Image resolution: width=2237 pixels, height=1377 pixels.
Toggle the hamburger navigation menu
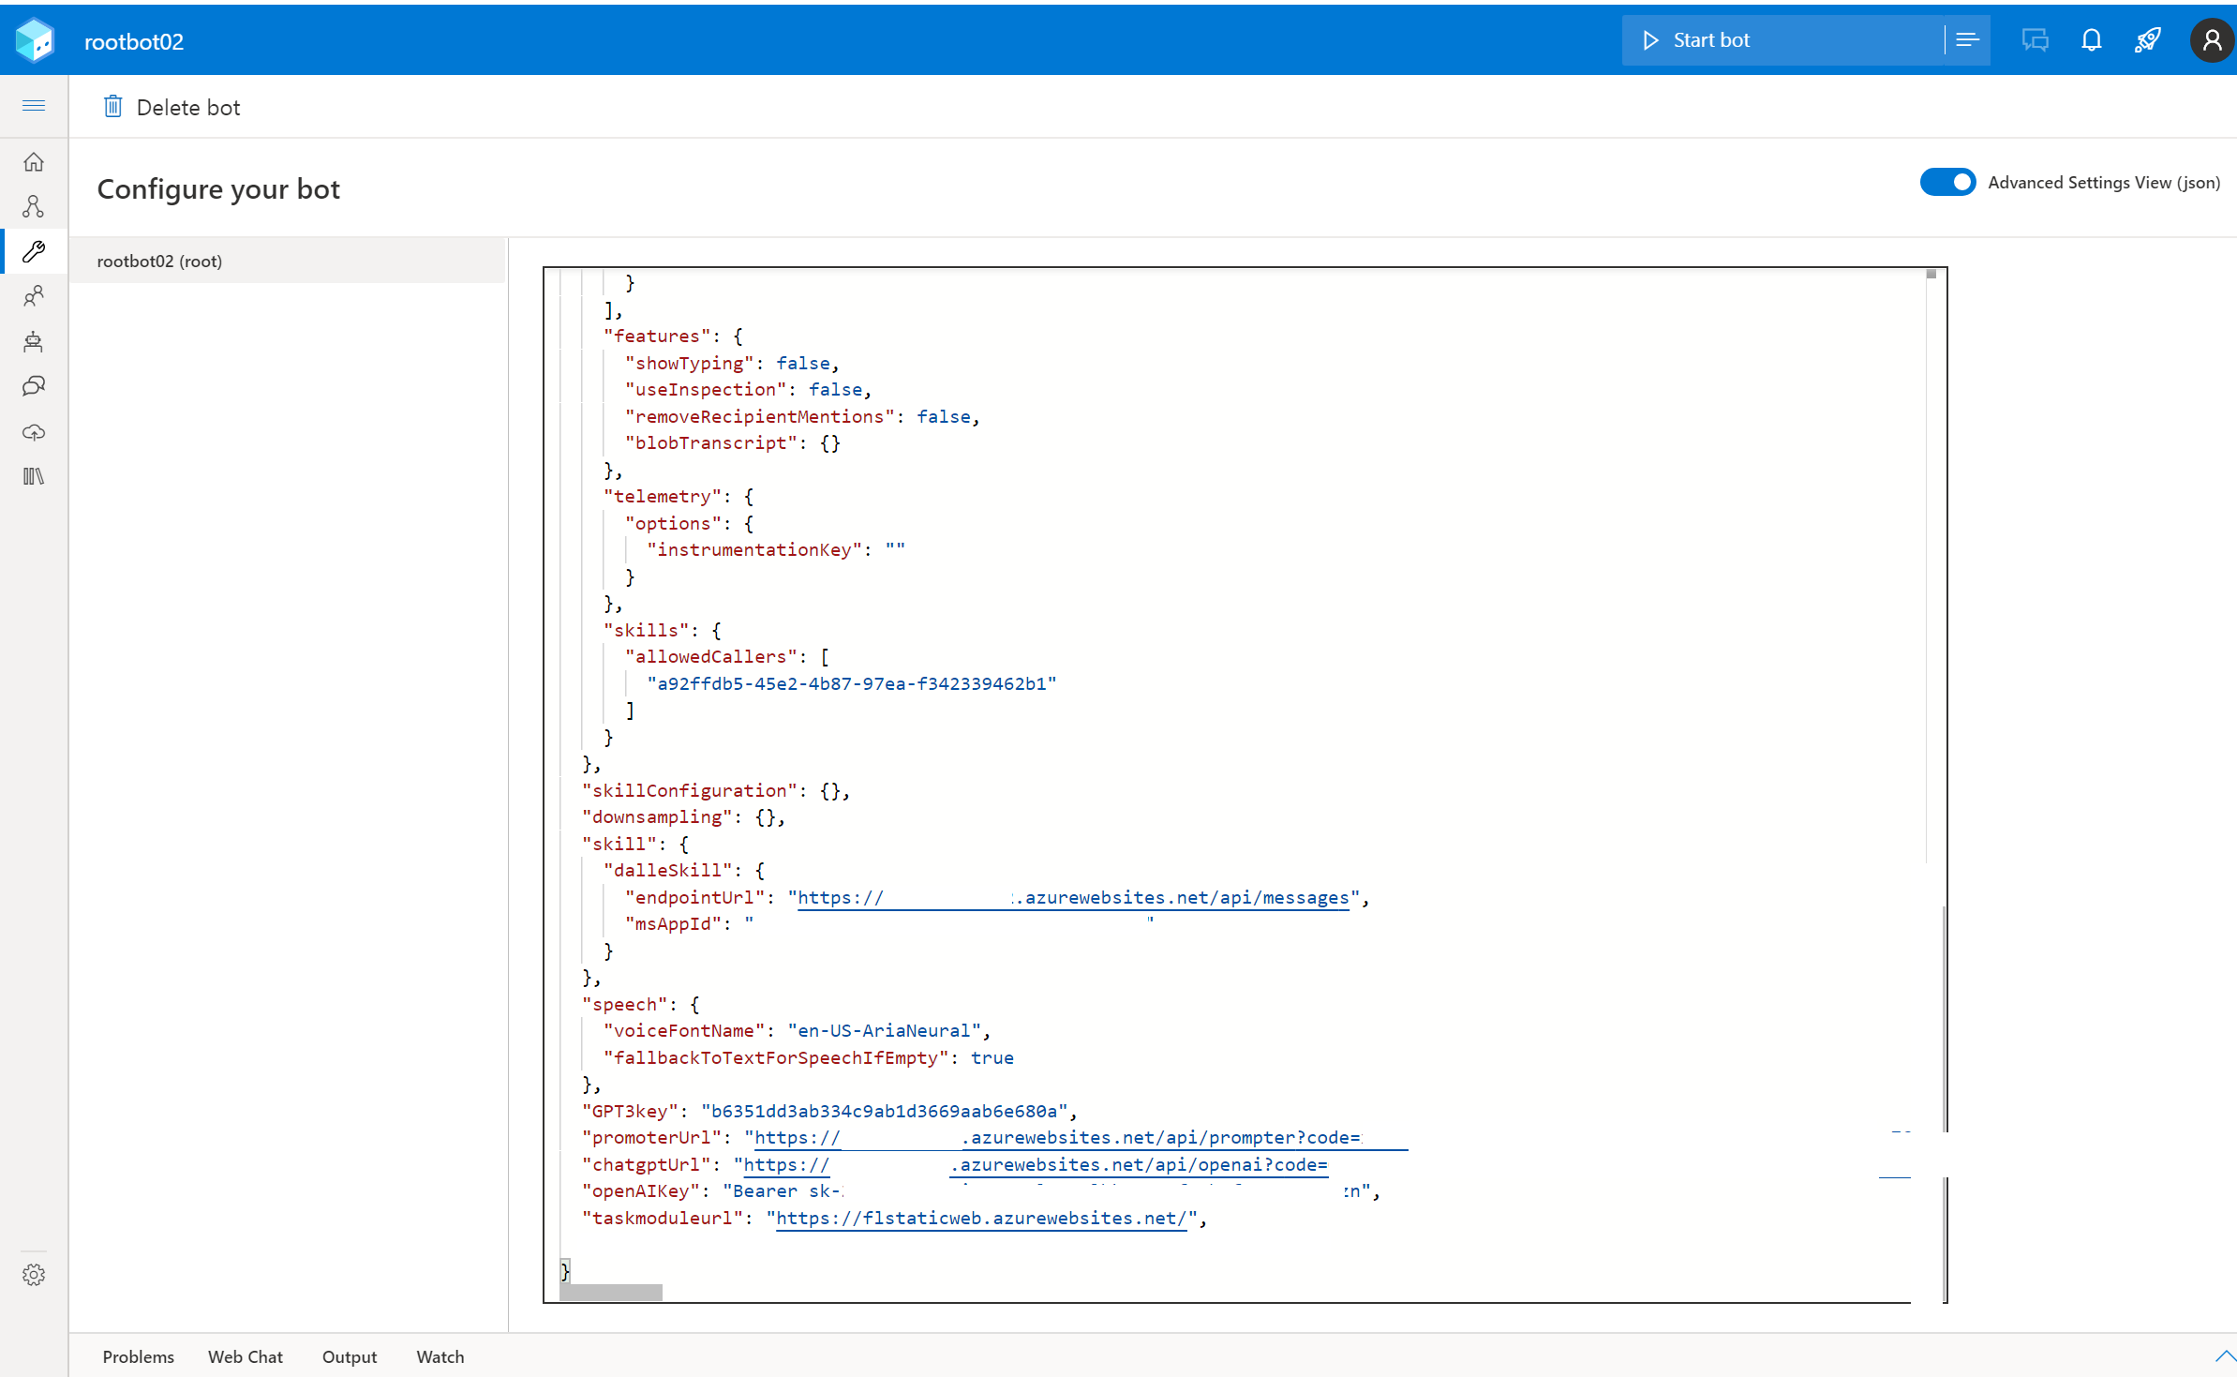[x=34, y=105]
